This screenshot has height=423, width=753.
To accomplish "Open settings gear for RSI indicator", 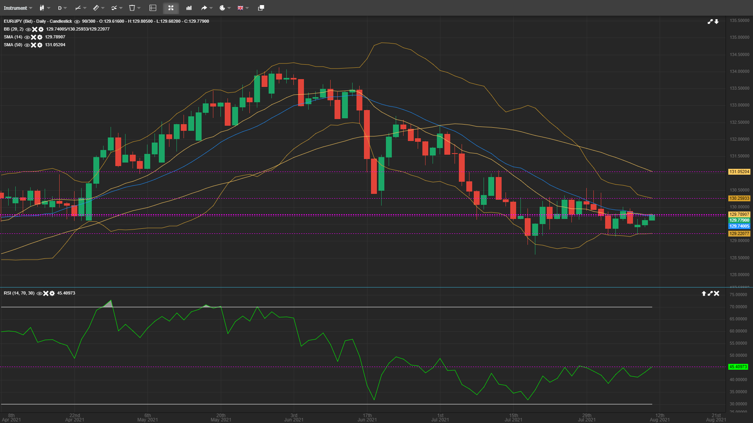I will click(52, 293).
